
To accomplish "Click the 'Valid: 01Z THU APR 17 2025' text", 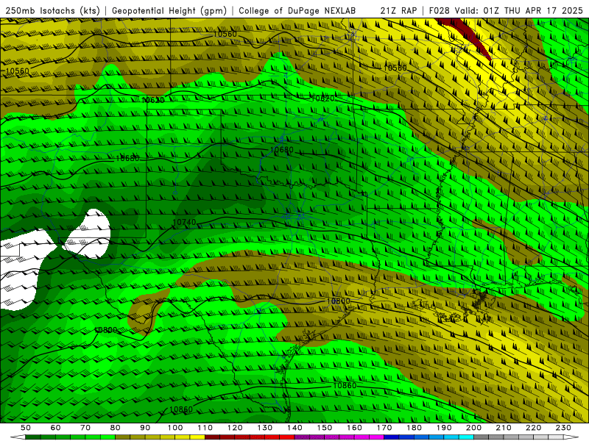I will [519, 11].
